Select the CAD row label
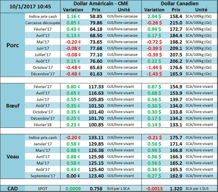 click(x=13, y=189)
